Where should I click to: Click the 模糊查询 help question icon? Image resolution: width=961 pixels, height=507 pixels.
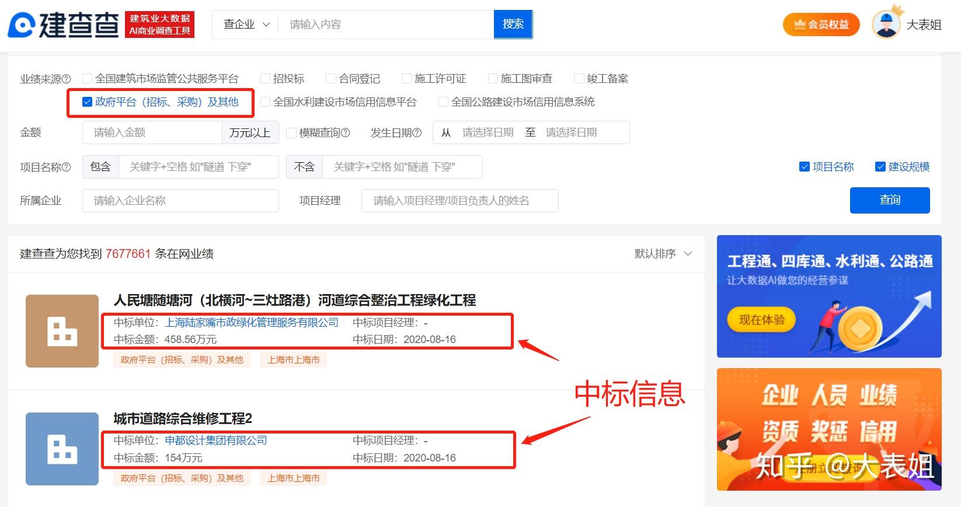click(x=346, y=133)
